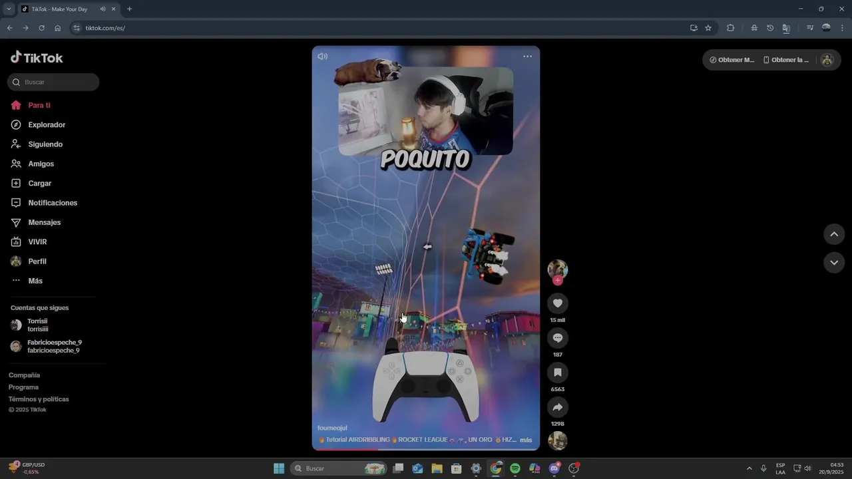This screenshot has width=852, height=479.
Task: Show hidden tray icons chevron
Action: coord(749,468)
